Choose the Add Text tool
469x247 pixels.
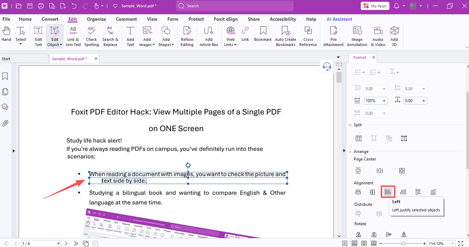pyautogui.click(x=131, y=36)
